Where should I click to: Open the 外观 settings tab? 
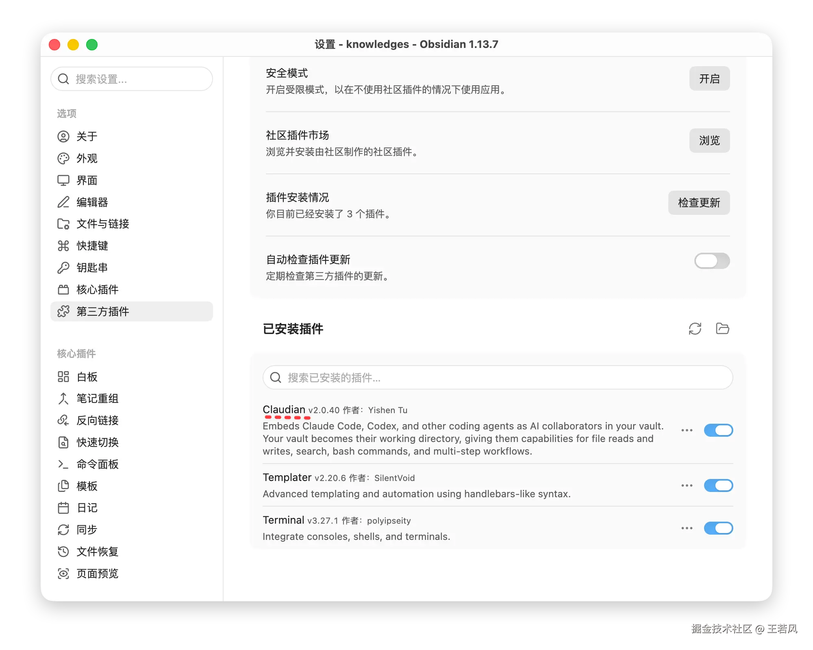point(132,158)
